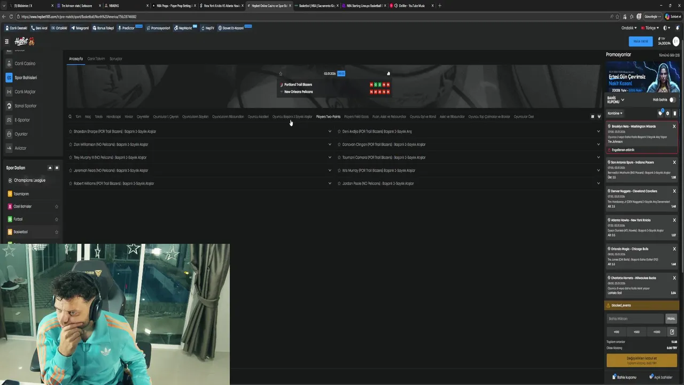Image resolution: width=684 pixels, height=385 pixels.
Task: Remove Denver Nuggets - Cleveland Cavaliers bet
Action: [674, 191]
